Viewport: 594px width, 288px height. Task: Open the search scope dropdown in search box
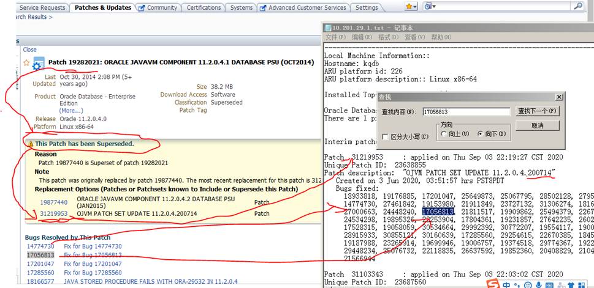tap(430, 7)
